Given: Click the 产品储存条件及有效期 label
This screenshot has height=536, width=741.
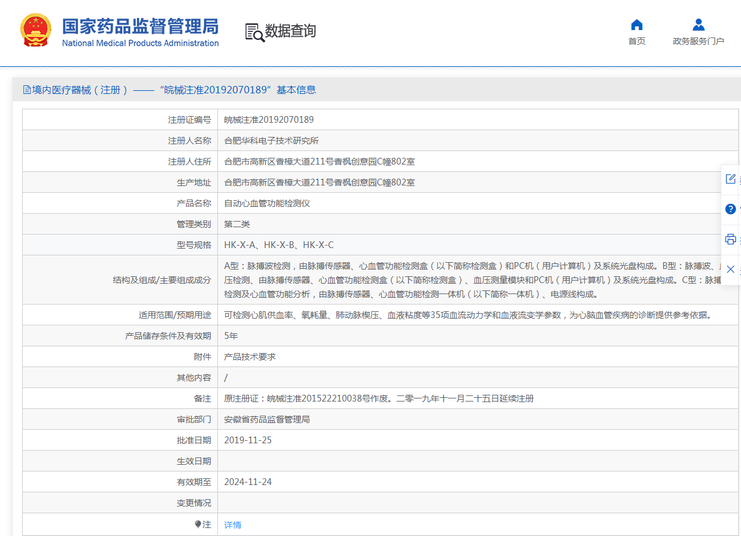Looking at the screenshot, I should click(168, 336).
